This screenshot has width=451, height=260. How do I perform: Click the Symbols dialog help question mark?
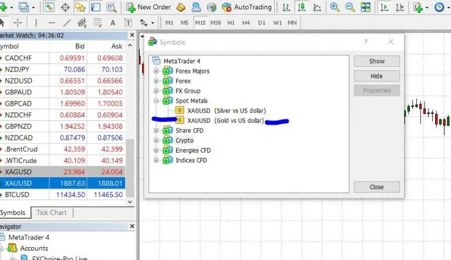(x=366, y=42)
